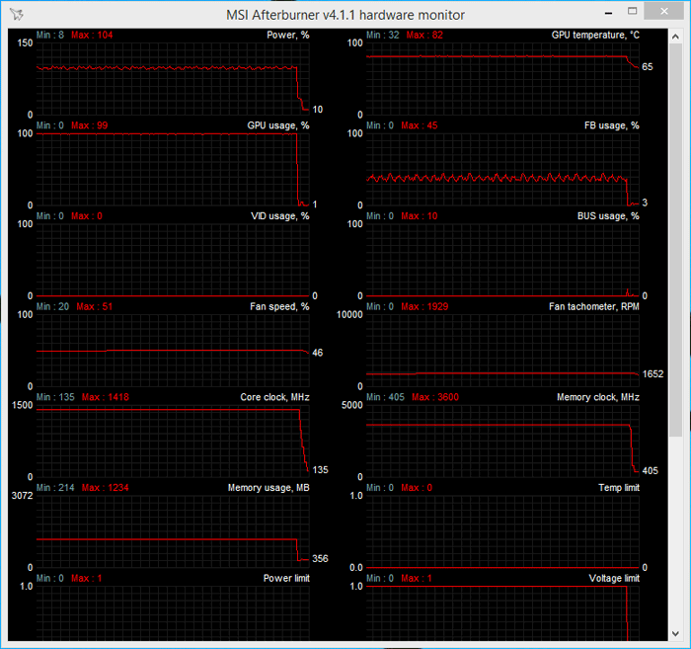Click the Min : 405 memory clock value
The height and width of the screenshot is (649, 691).
pos(385,397)
